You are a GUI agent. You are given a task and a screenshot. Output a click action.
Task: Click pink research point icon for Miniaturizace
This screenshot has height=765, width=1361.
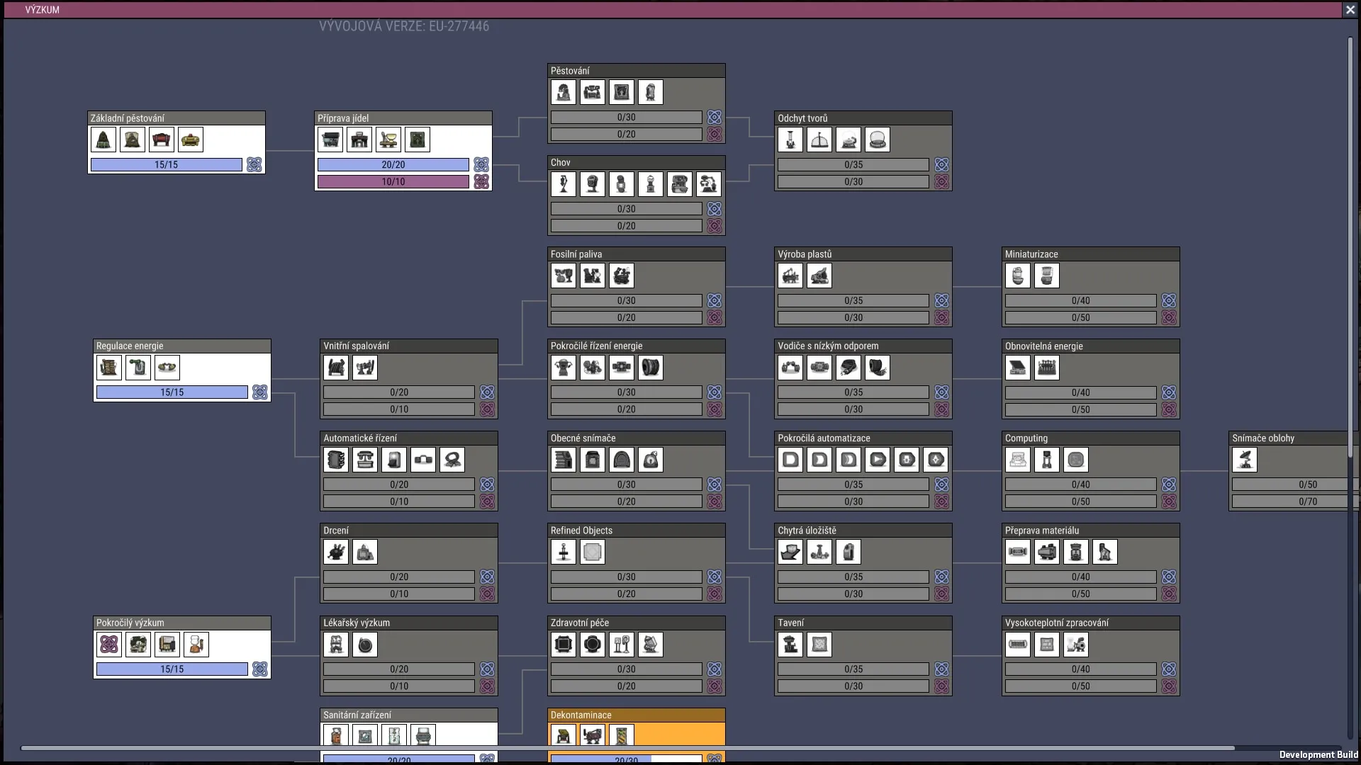click(1169, 317)
